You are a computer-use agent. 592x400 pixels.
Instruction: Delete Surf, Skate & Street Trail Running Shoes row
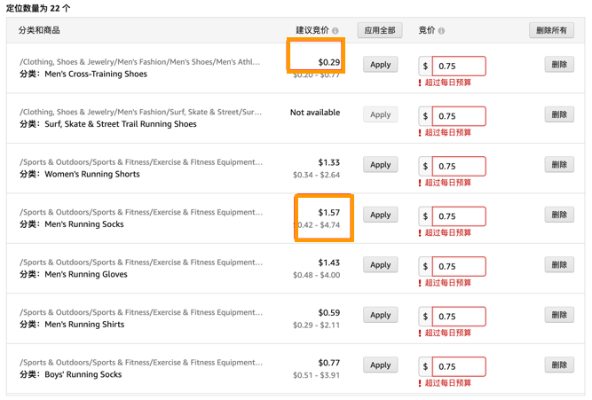pyautogui.click(x=557, y=115)
